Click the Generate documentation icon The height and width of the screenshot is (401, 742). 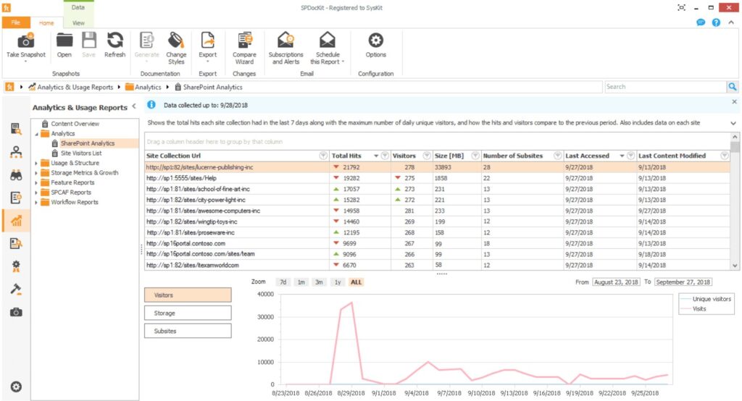point(146,41)
